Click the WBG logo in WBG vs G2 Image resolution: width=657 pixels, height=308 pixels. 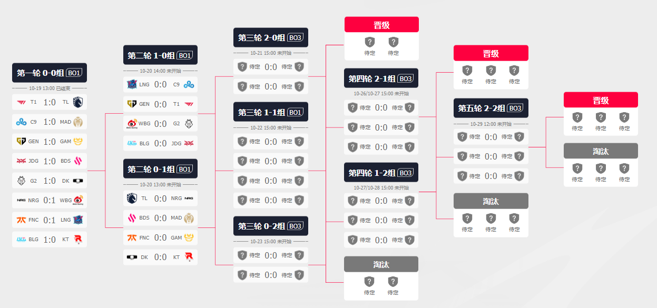coord(132,124)
